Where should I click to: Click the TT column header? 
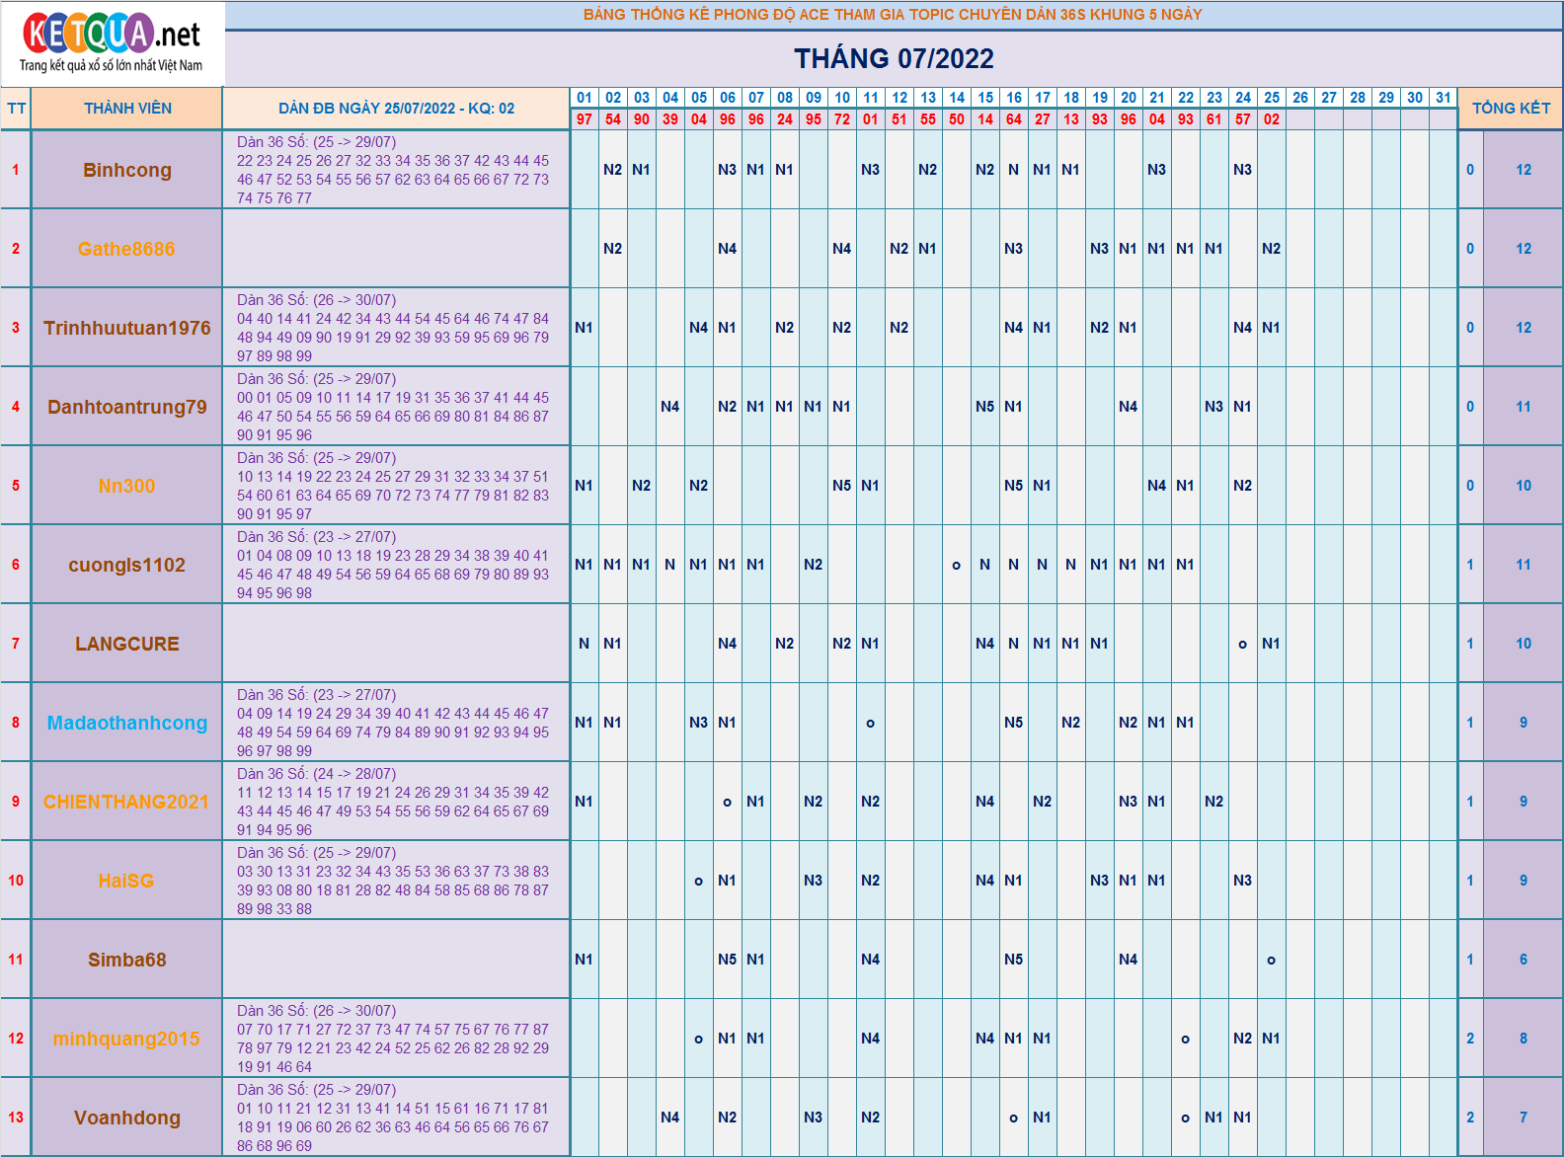point(16,109)
